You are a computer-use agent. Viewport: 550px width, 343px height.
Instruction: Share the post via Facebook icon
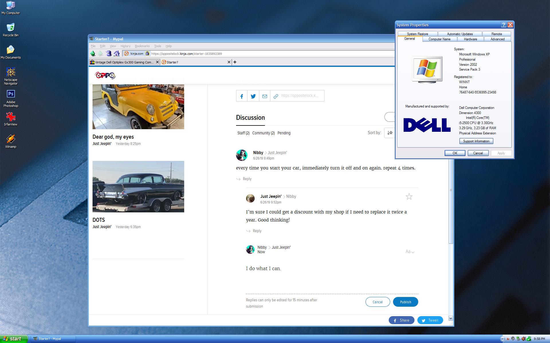point(242,96)
